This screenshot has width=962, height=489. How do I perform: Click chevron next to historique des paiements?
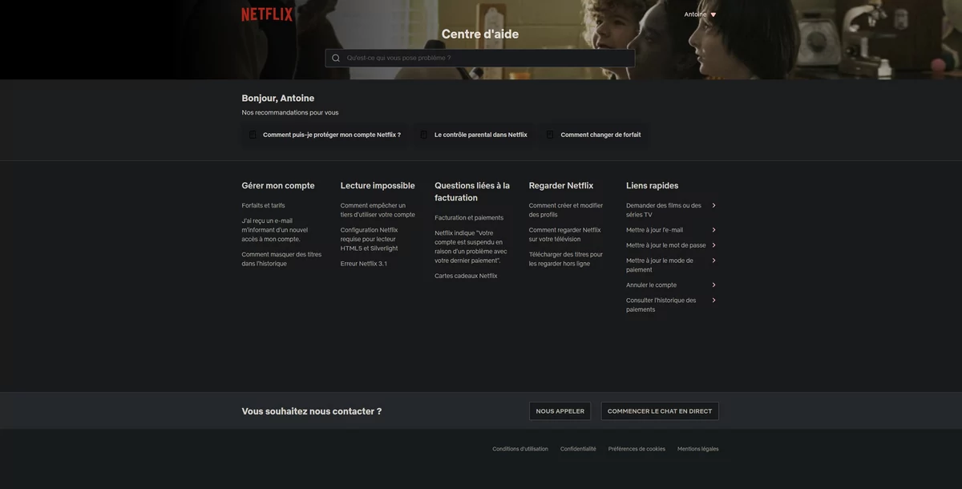tap(713, 301)
